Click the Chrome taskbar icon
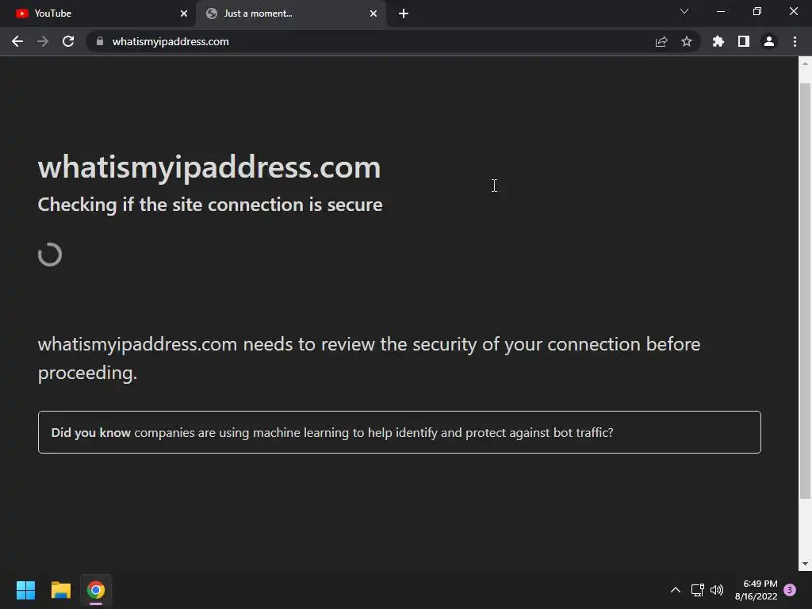Image resolution: width=812 pixels, height=609 pixels. click(96, 590)
